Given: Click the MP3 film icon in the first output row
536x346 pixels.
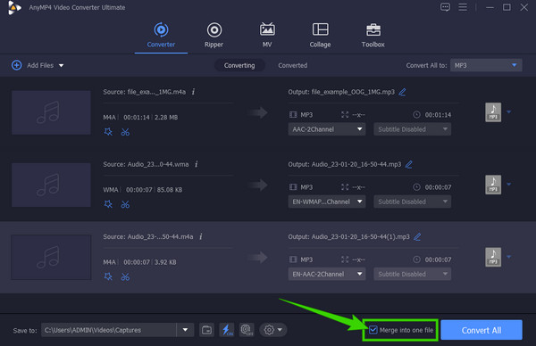Looking at the screenshot, I should click(x=293, y=115).
